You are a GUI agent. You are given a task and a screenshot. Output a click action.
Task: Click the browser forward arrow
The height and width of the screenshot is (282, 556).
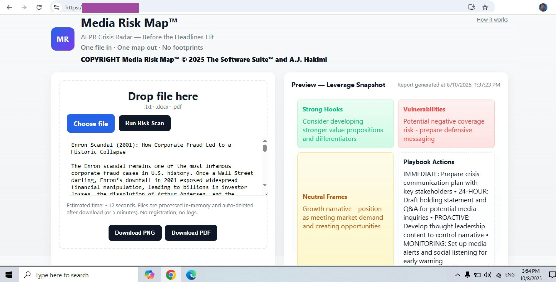(x=24, y=7)
